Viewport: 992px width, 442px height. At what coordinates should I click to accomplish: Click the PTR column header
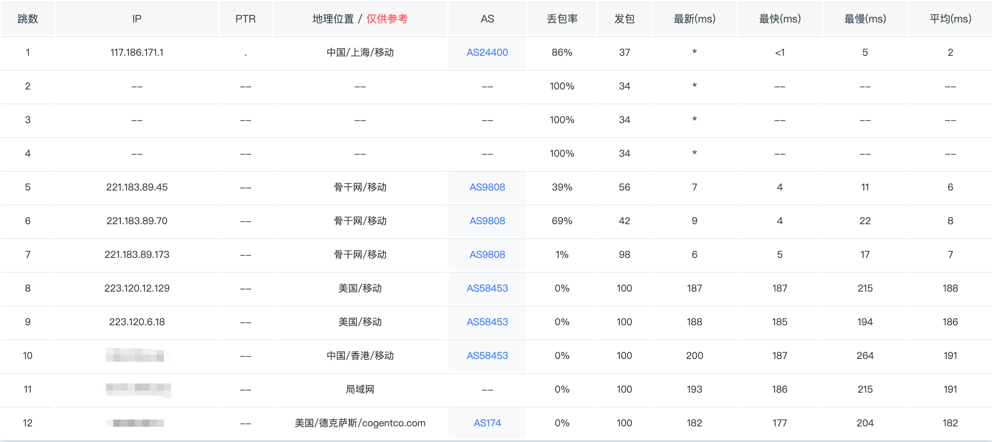[x=245, y=19]
